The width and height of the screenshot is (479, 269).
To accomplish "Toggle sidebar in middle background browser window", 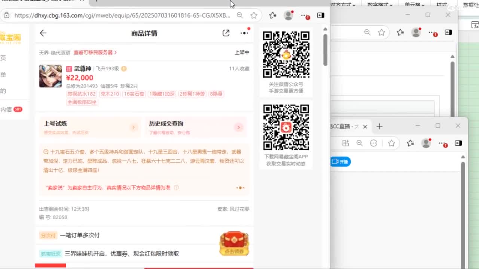I will click(x=448, y=33).
